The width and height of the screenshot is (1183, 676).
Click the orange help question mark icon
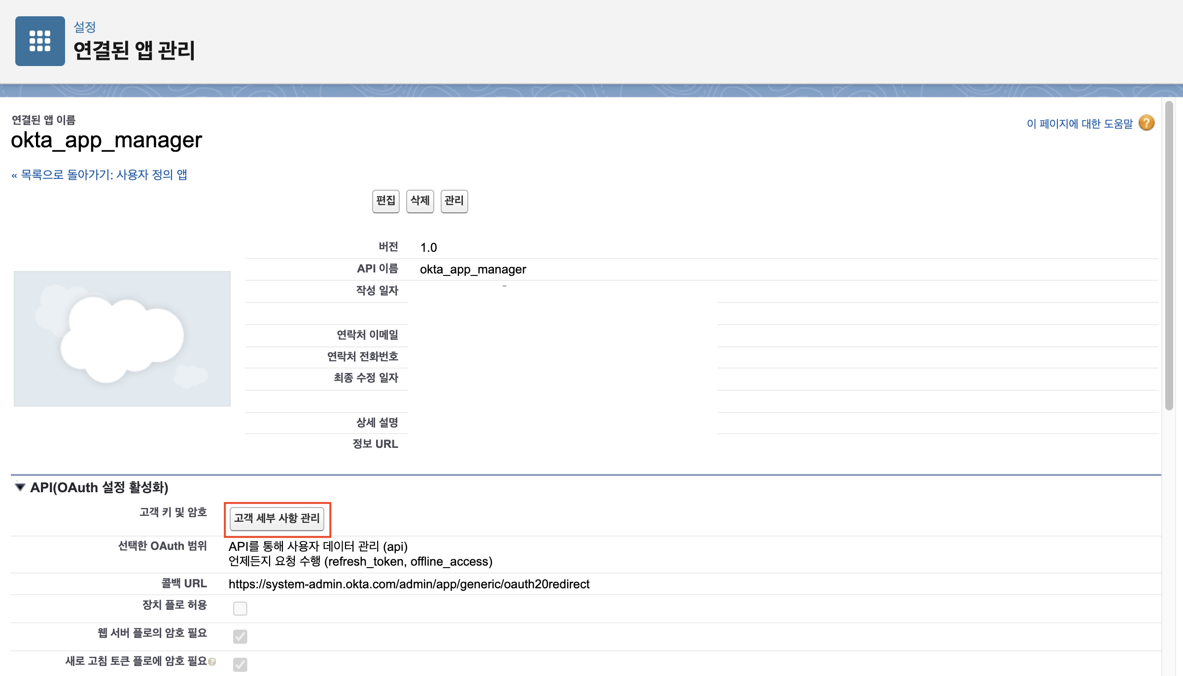tap(1146, 123)
